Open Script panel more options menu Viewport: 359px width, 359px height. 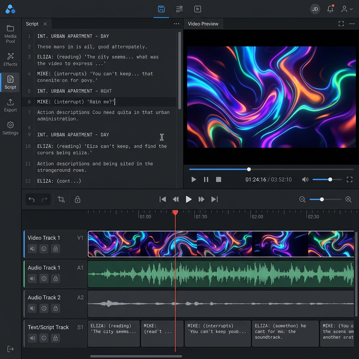[176, 24]
